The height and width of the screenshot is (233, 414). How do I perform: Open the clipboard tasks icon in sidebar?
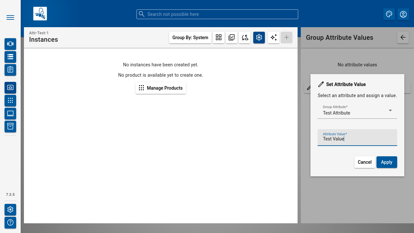10,70
